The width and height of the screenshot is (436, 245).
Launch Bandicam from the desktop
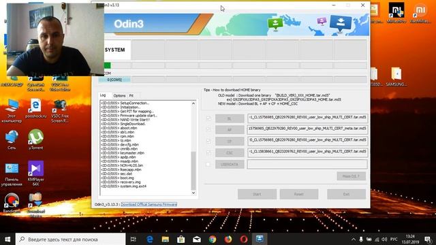tap(12, 203)
